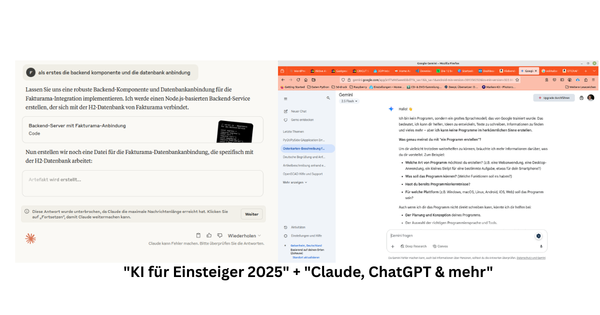Open CD- & DVD-Sammlung bookmark

[424, 87]
